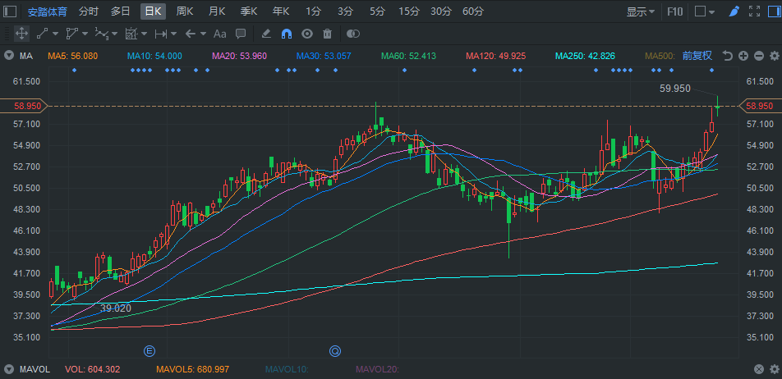782x379 pixels.
Task: Select the 日K daily candlestick tab
Action: click(x=153, y=11)
